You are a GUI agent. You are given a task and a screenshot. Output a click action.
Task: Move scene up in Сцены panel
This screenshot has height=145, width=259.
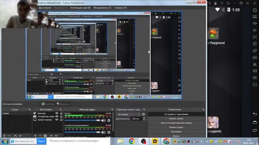tap(15, 136)
